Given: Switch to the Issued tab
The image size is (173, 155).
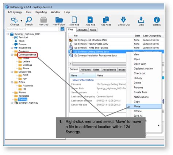Looking at the screenshot, I should click(122, 70).
